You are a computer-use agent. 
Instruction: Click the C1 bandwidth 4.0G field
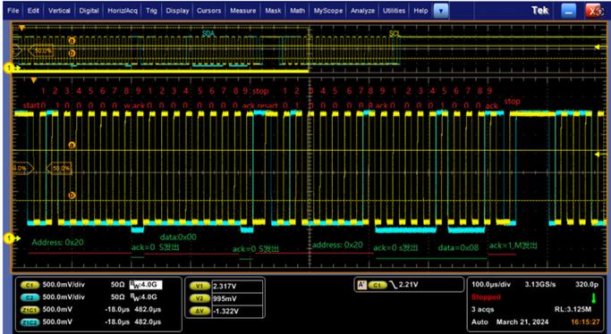pyautogui.click(x=146, y=285)
